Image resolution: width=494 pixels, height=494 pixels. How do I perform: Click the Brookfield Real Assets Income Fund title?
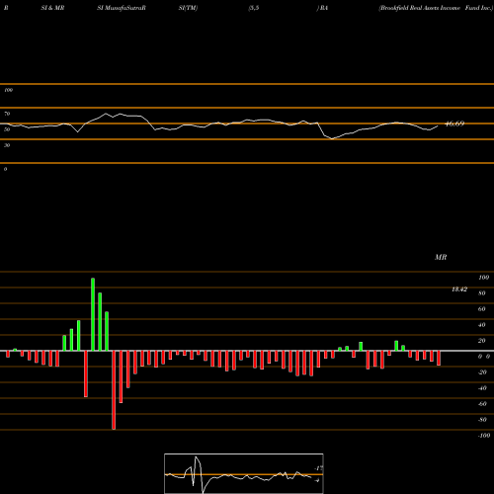436,8
